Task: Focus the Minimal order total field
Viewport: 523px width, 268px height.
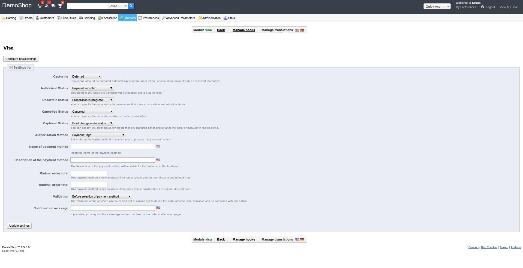Action: 89,173
